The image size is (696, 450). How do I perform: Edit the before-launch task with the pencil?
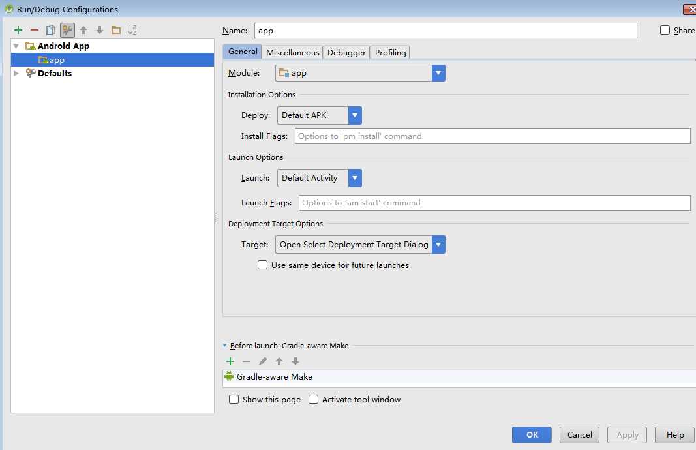263,361
